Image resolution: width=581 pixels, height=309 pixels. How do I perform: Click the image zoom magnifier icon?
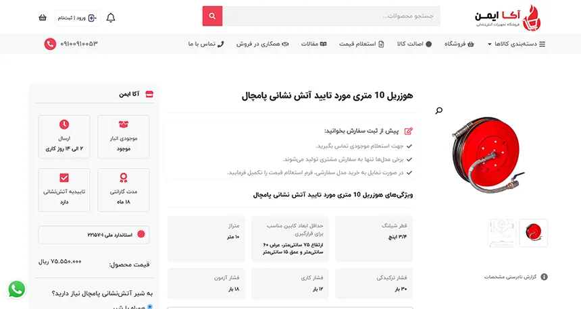(439, 111)
